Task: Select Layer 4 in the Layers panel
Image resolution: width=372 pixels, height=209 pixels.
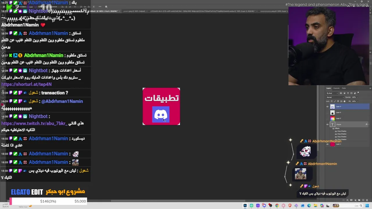Action: pyautogui.click(x=350, y=107)
